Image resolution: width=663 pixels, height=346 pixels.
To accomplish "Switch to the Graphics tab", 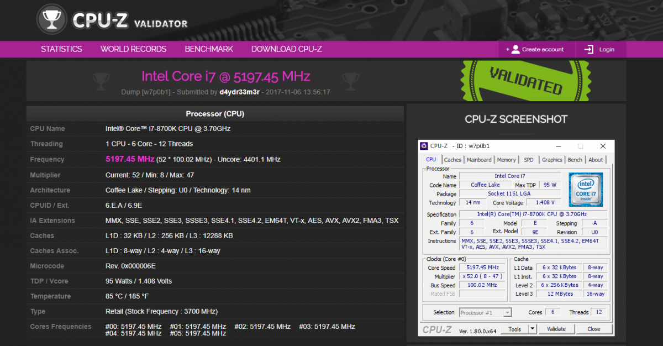I will point(552,160).
